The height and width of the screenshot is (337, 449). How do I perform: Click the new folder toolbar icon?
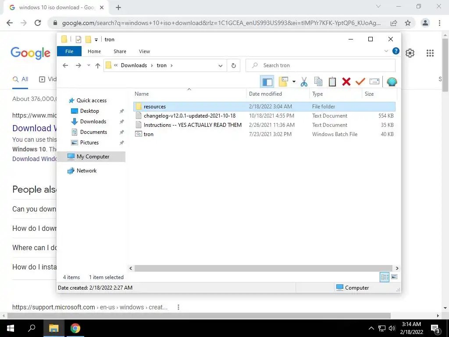(283, 82)
